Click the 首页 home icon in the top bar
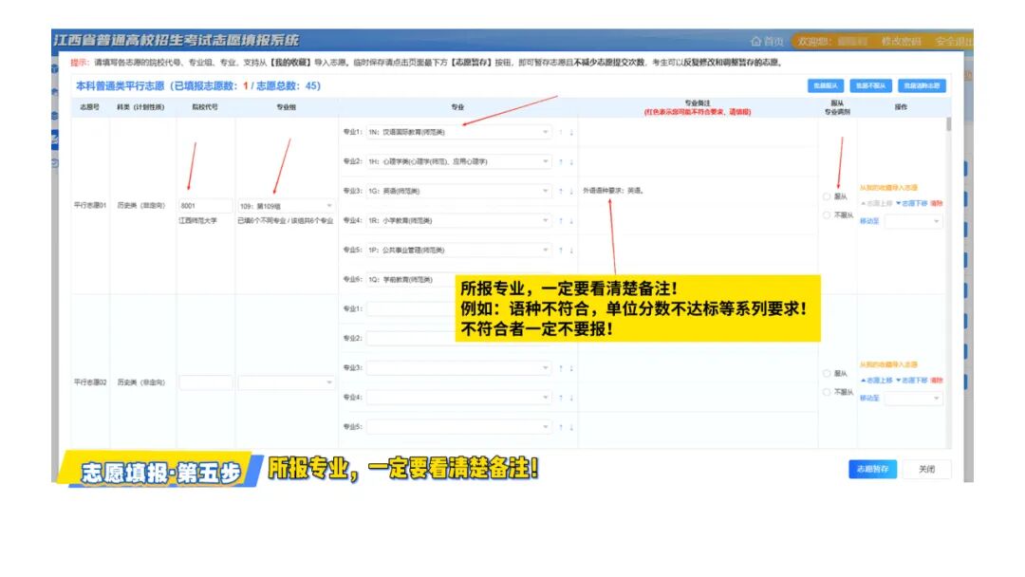This screenshot has height=577, width=1025. click(765, 41)
